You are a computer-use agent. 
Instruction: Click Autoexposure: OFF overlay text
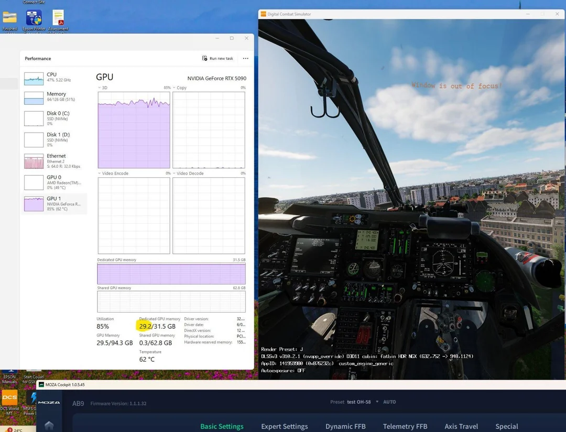(283, 371)
